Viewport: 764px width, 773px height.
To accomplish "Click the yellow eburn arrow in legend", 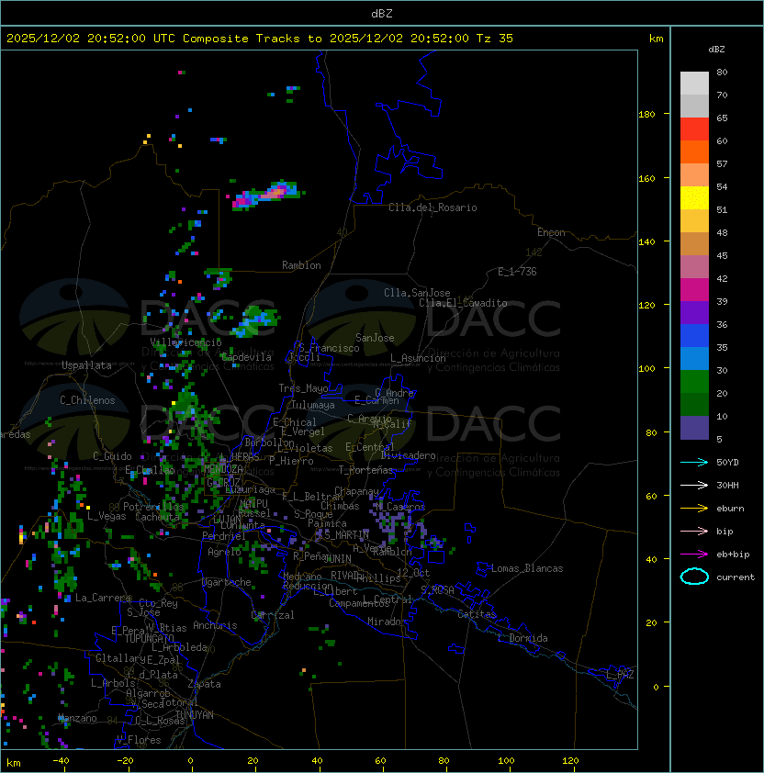I will [694, 508].
